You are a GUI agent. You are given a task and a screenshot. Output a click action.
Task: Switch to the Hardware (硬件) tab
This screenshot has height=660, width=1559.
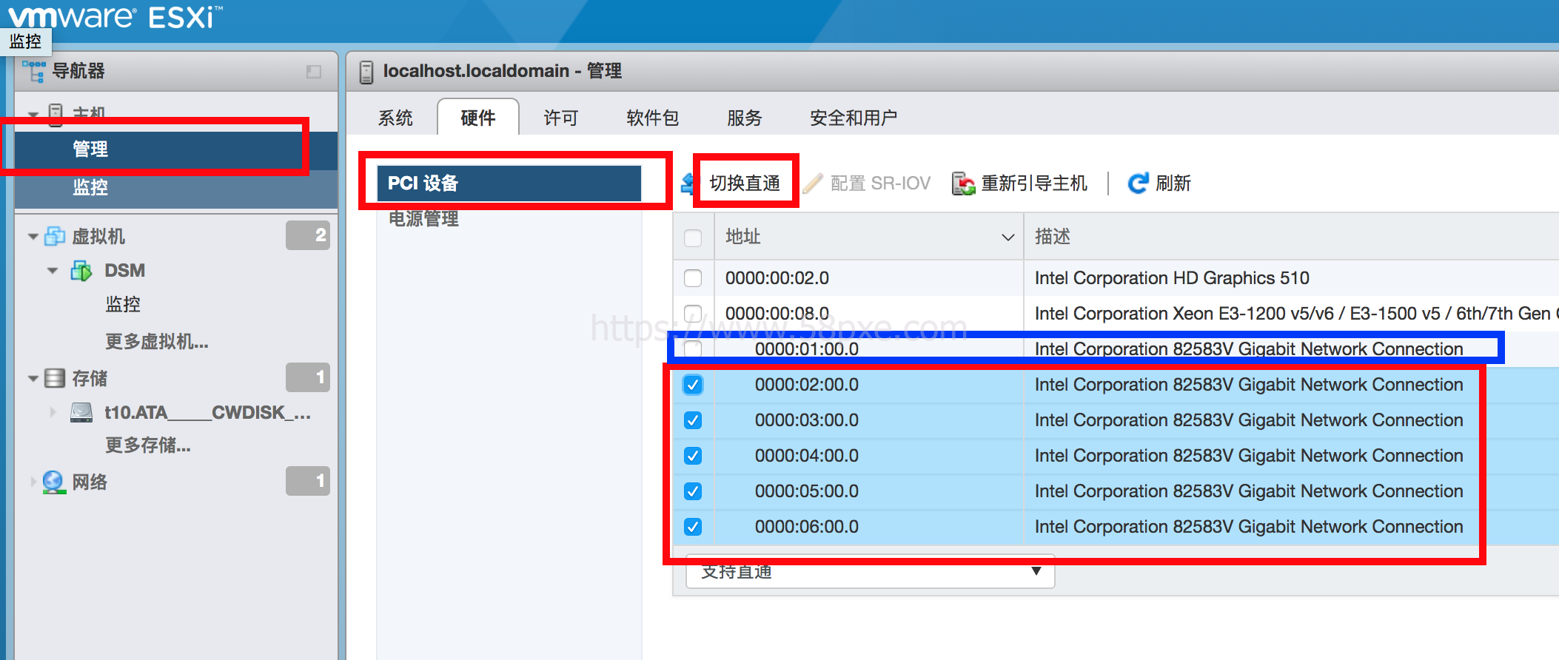tap(478, 118)
